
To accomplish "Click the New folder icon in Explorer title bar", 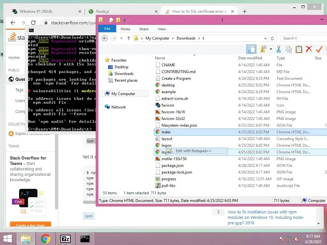I will click(118, 20).
